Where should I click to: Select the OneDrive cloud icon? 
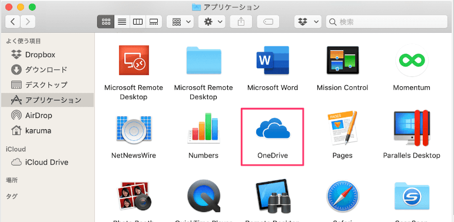point(273,129)
